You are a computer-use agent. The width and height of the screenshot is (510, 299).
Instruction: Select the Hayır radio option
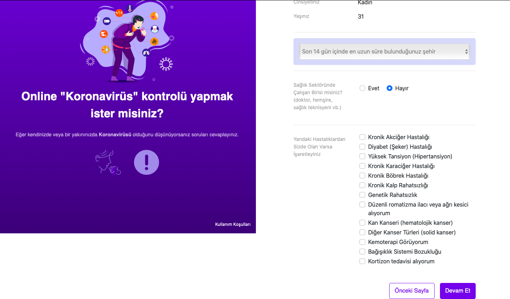[390, 88]
